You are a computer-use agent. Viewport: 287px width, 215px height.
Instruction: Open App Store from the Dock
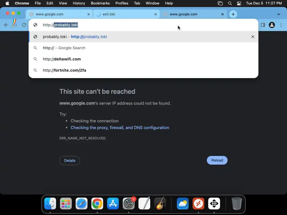113,204
